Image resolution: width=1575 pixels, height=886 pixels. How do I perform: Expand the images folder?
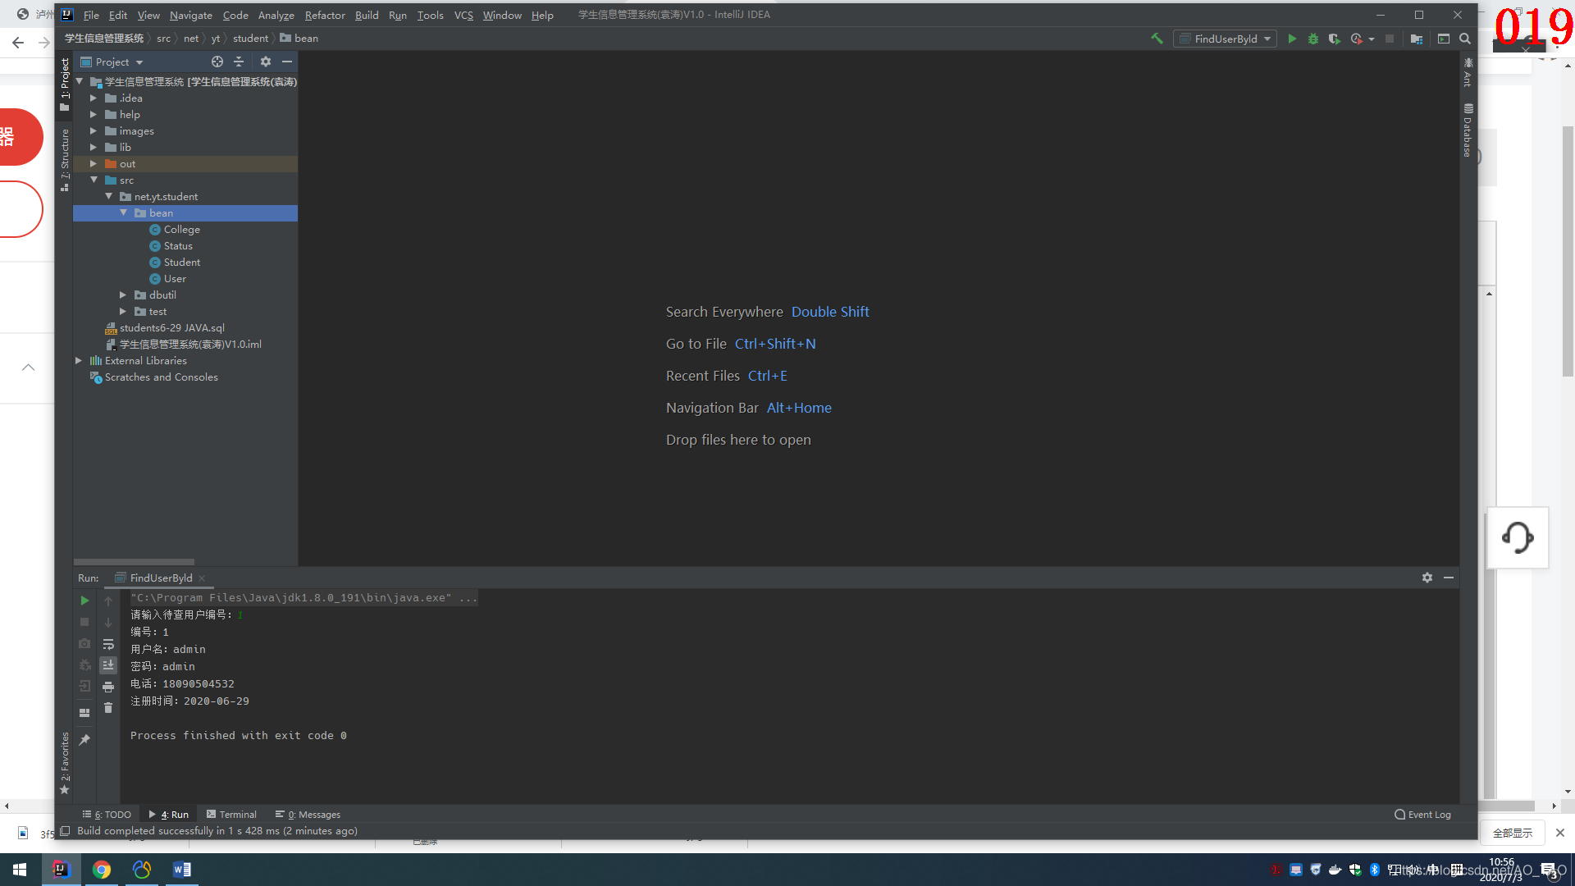coord(94,131)
